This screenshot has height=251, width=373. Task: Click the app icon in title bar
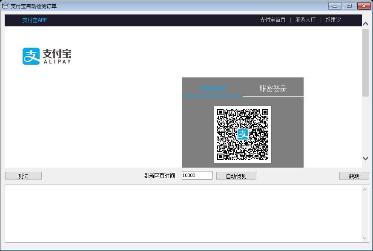click(x=5, y=6)
